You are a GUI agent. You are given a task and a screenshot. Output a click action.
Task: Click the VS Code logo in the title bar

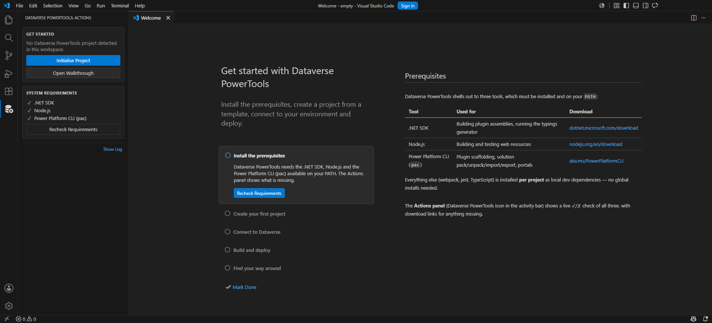7,6
